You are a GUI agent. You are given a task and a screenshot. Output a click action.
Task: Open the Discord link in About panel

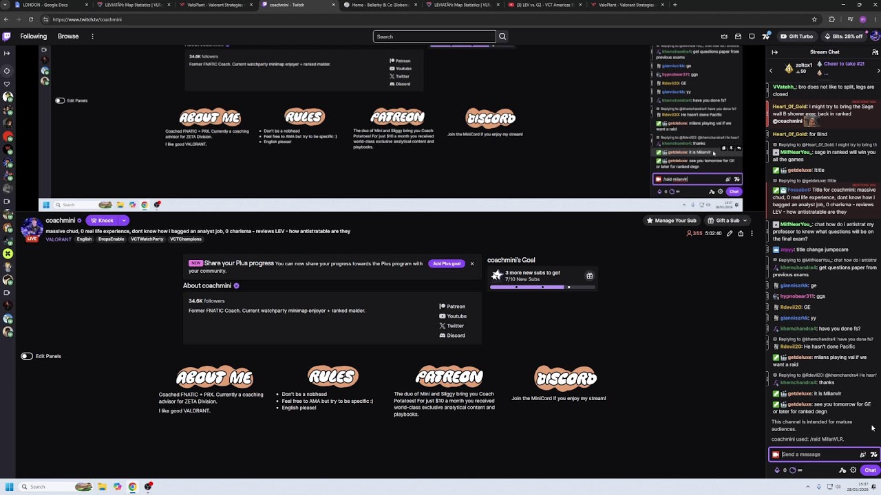[452, 335]
